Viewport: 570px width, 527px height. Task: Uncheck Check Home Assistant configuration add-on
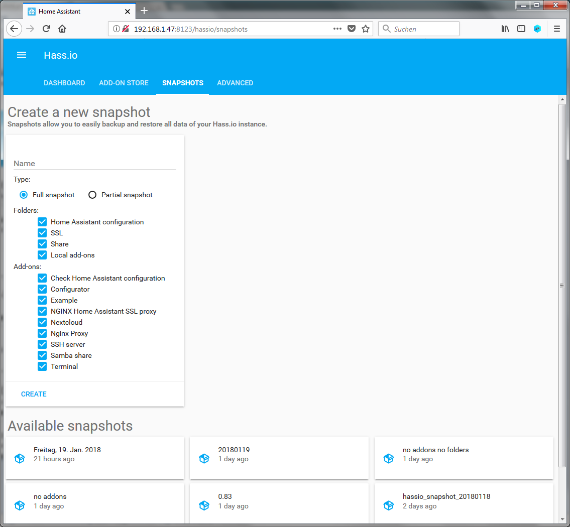[42, 278]
